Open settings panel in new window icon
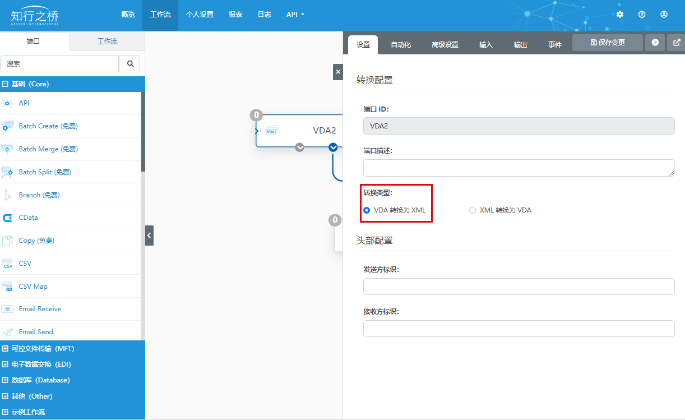The image size is (685, 420). pos(677,43)
